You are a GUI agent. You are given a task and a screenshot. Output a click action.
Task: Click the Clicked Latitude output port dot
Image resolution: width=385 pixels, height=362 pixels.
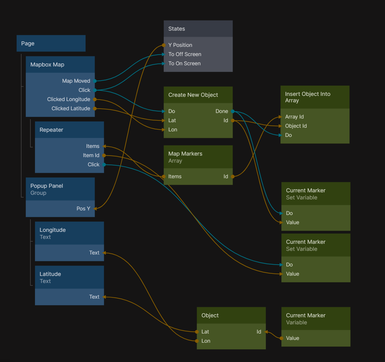click(x=95, y=109)
